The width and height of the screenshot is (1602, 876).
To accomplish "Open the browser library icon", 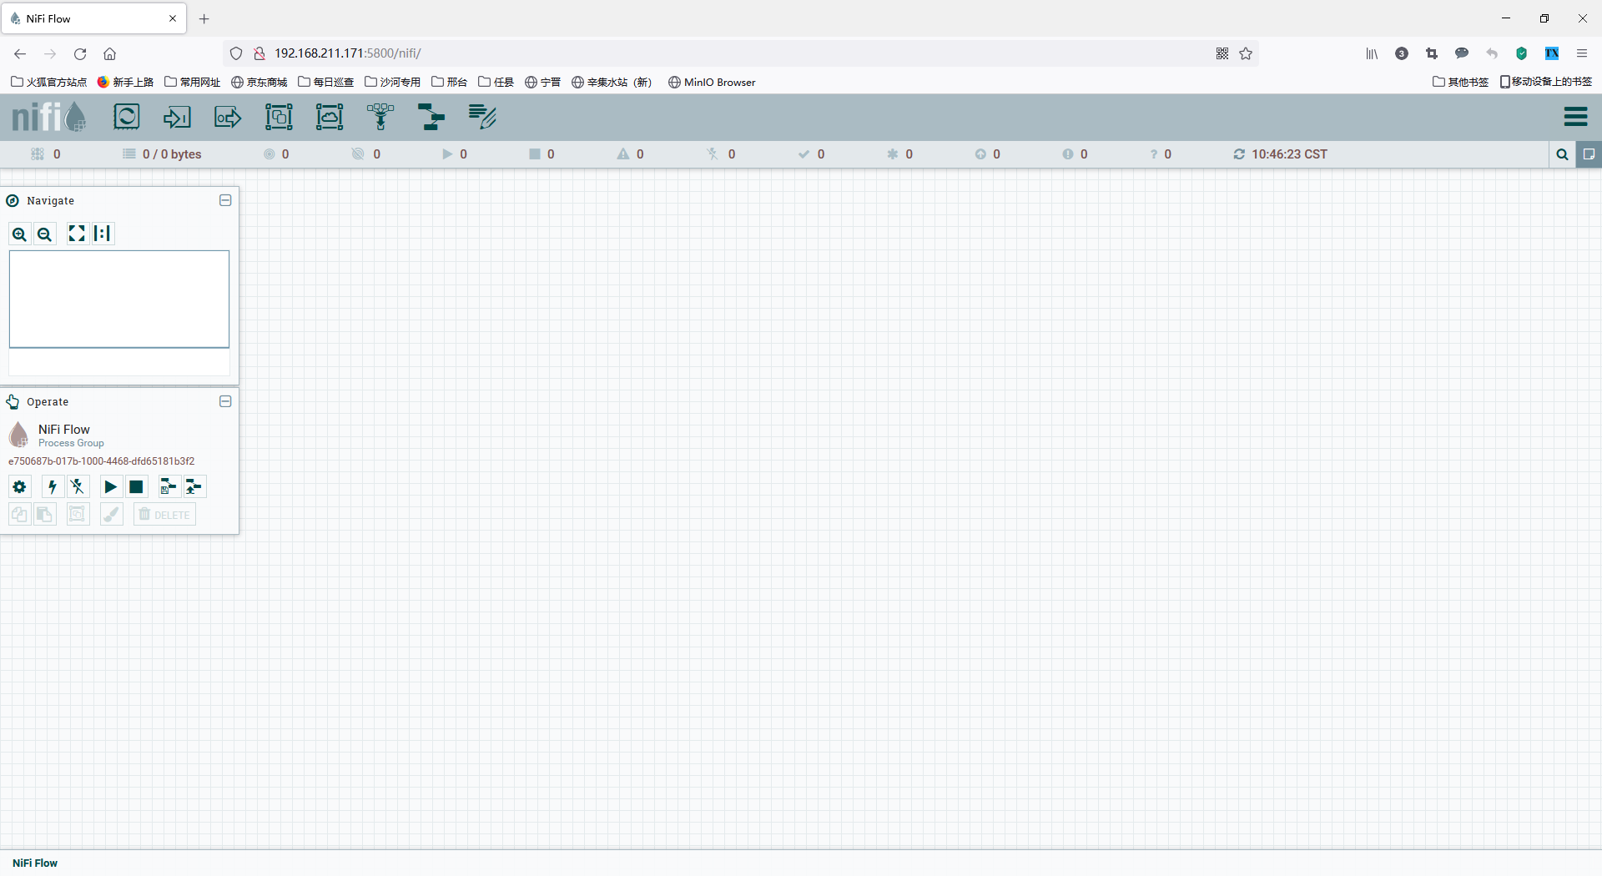I will click(x=1372, y=53).
